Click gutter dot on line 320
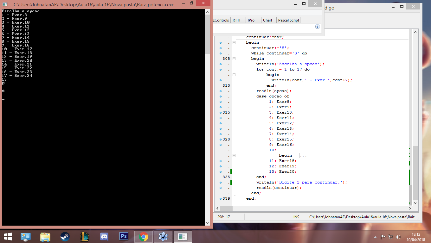This screenshot has height=243, width=431. click(221, 139)
